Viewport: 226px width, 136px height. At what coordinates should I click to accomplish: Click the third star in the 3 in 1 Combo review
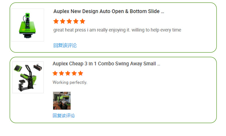[68, 73]
